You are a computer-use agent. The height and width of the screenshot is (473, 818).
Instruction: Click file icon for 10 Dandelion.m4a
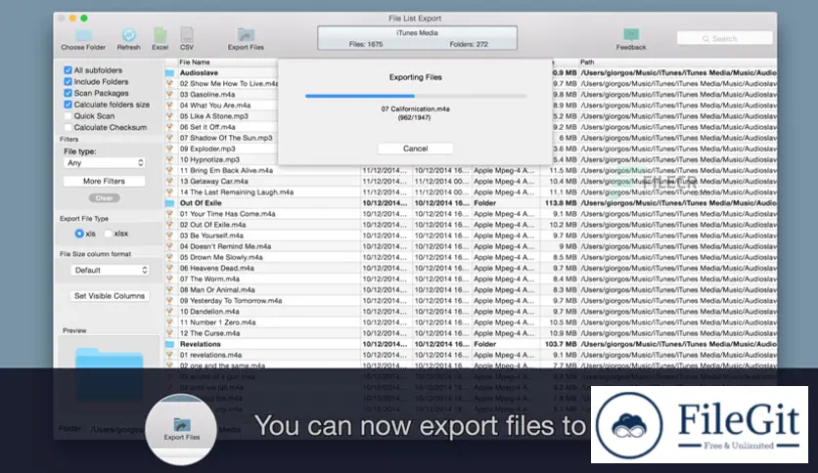(170, 312)
